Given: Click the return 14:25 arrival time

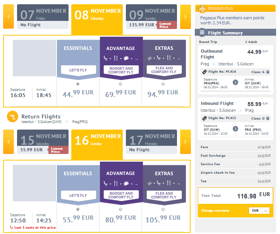Looking at the screenshot, I should coord(44,220).
